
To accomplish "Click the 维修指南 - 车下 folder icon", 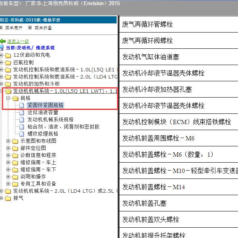I will tap(15, 170).
